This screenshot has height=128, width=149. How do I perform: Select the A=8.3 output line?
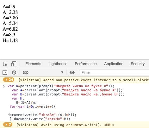(x=9, y=35)
